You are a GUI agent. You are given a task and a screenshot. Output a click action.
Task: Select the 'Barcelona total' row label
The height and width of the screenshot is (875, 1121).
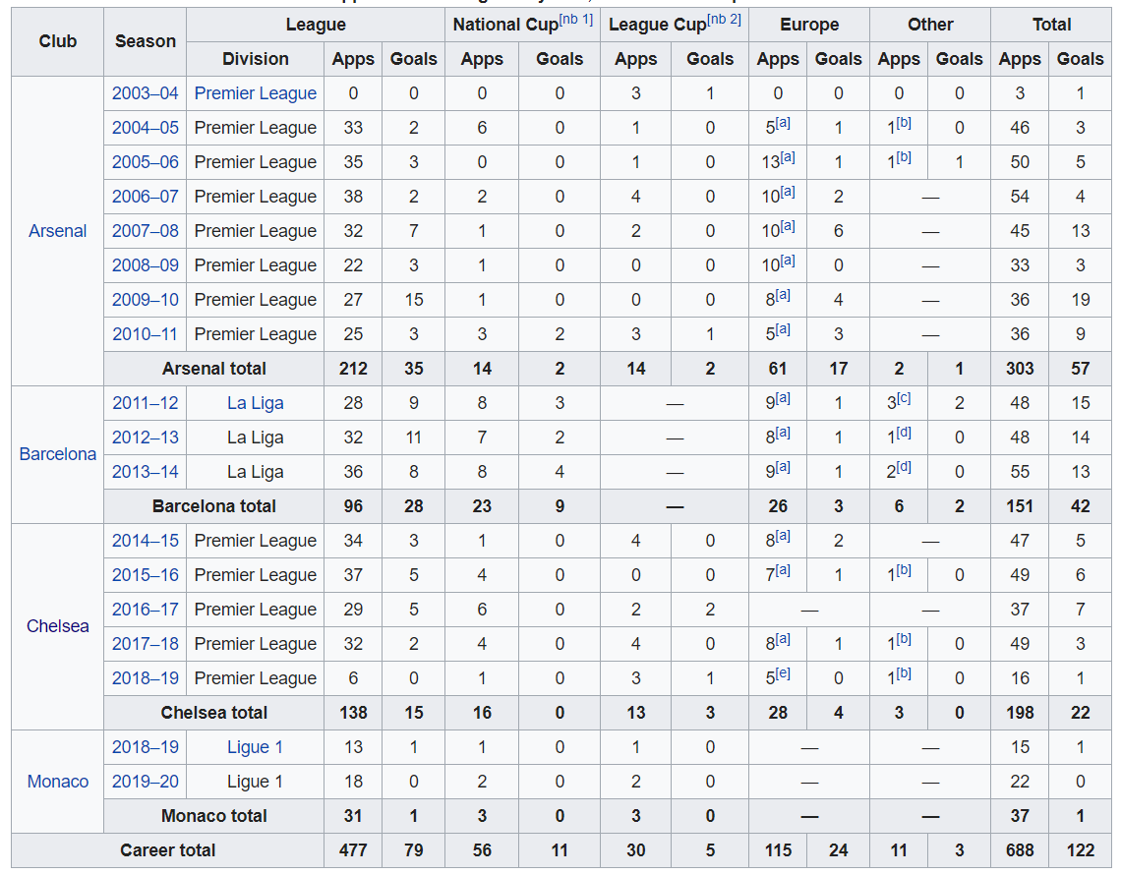point(213,506)
